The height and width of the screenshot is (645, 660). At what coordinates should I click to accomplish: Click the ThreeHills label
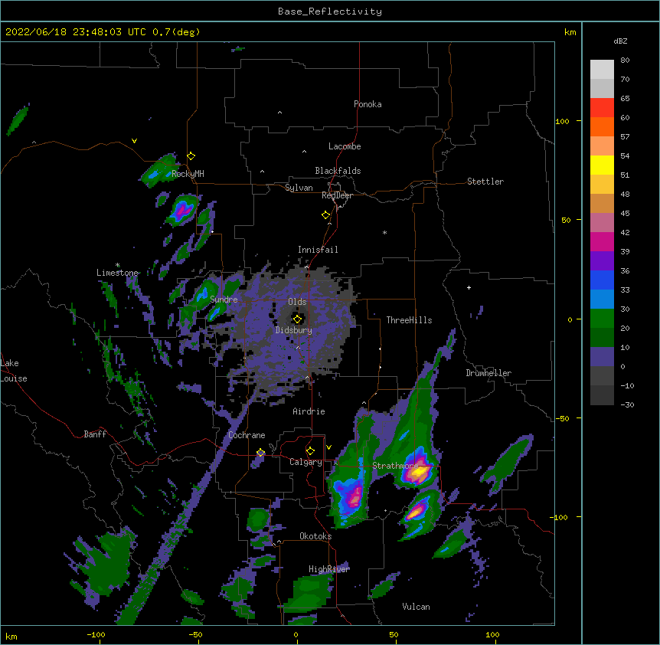(409, 320)
